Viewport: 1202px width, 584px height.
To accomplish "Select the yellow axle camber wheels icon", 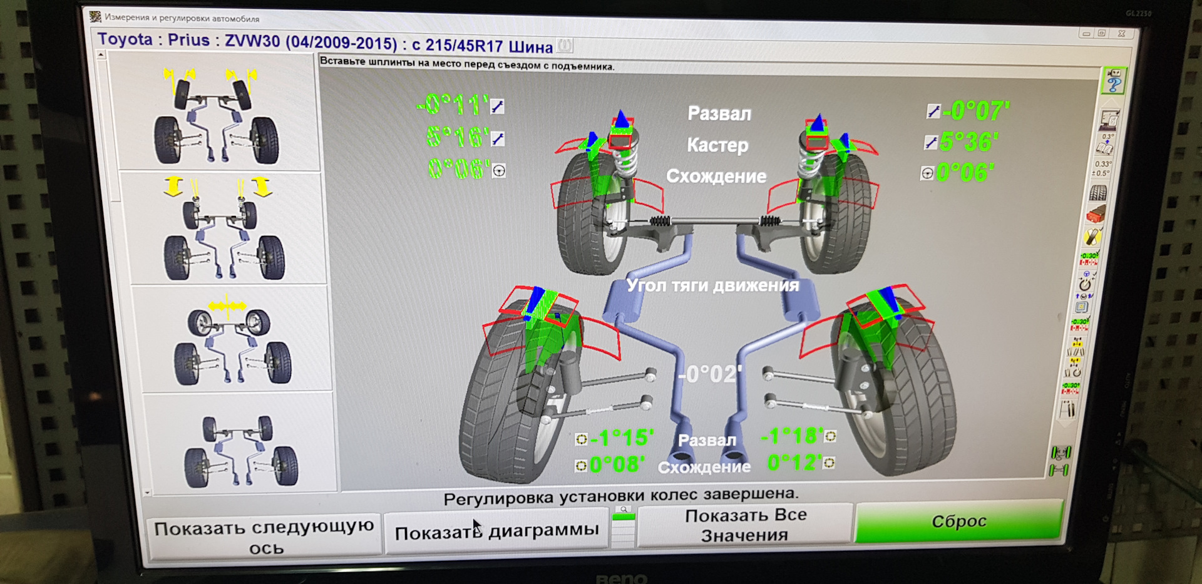I will (x=1077, y=347).
